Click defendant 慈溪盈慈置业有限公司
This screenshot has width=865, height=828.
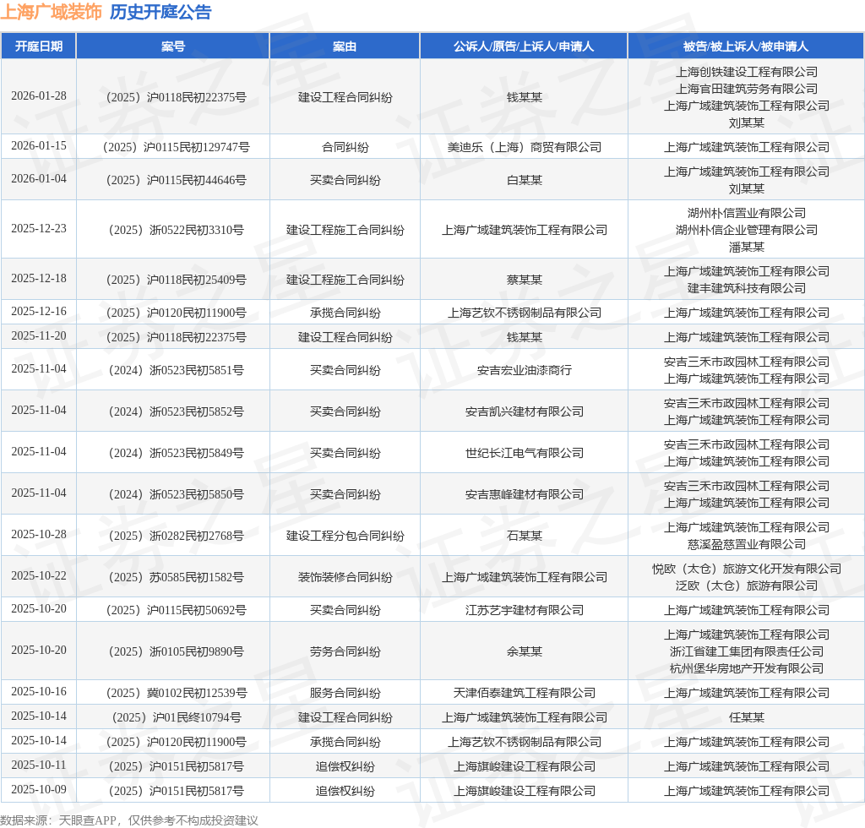point(747,545)
